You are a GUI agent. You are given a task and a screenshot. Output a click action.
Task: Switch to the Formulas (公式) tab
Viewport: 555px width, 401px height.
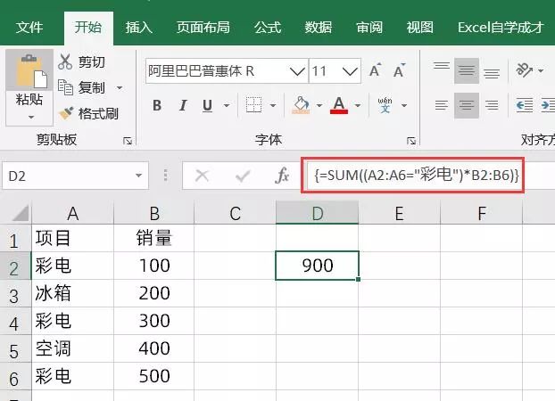pos(268,28)
